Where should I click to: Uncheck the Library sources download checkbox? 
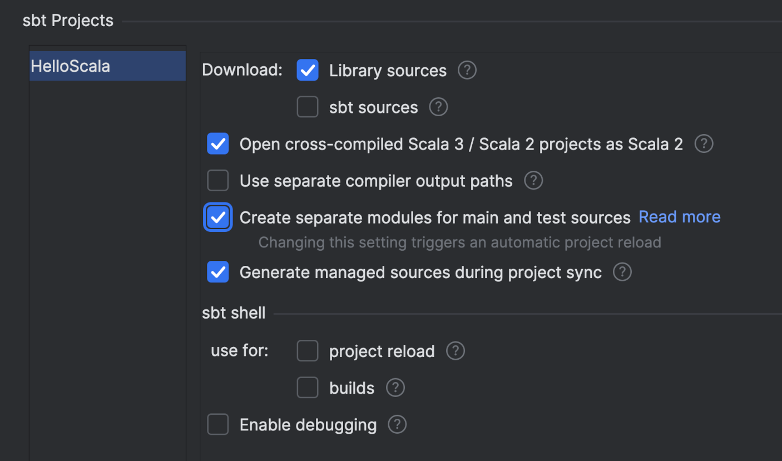tap(308, 70)
